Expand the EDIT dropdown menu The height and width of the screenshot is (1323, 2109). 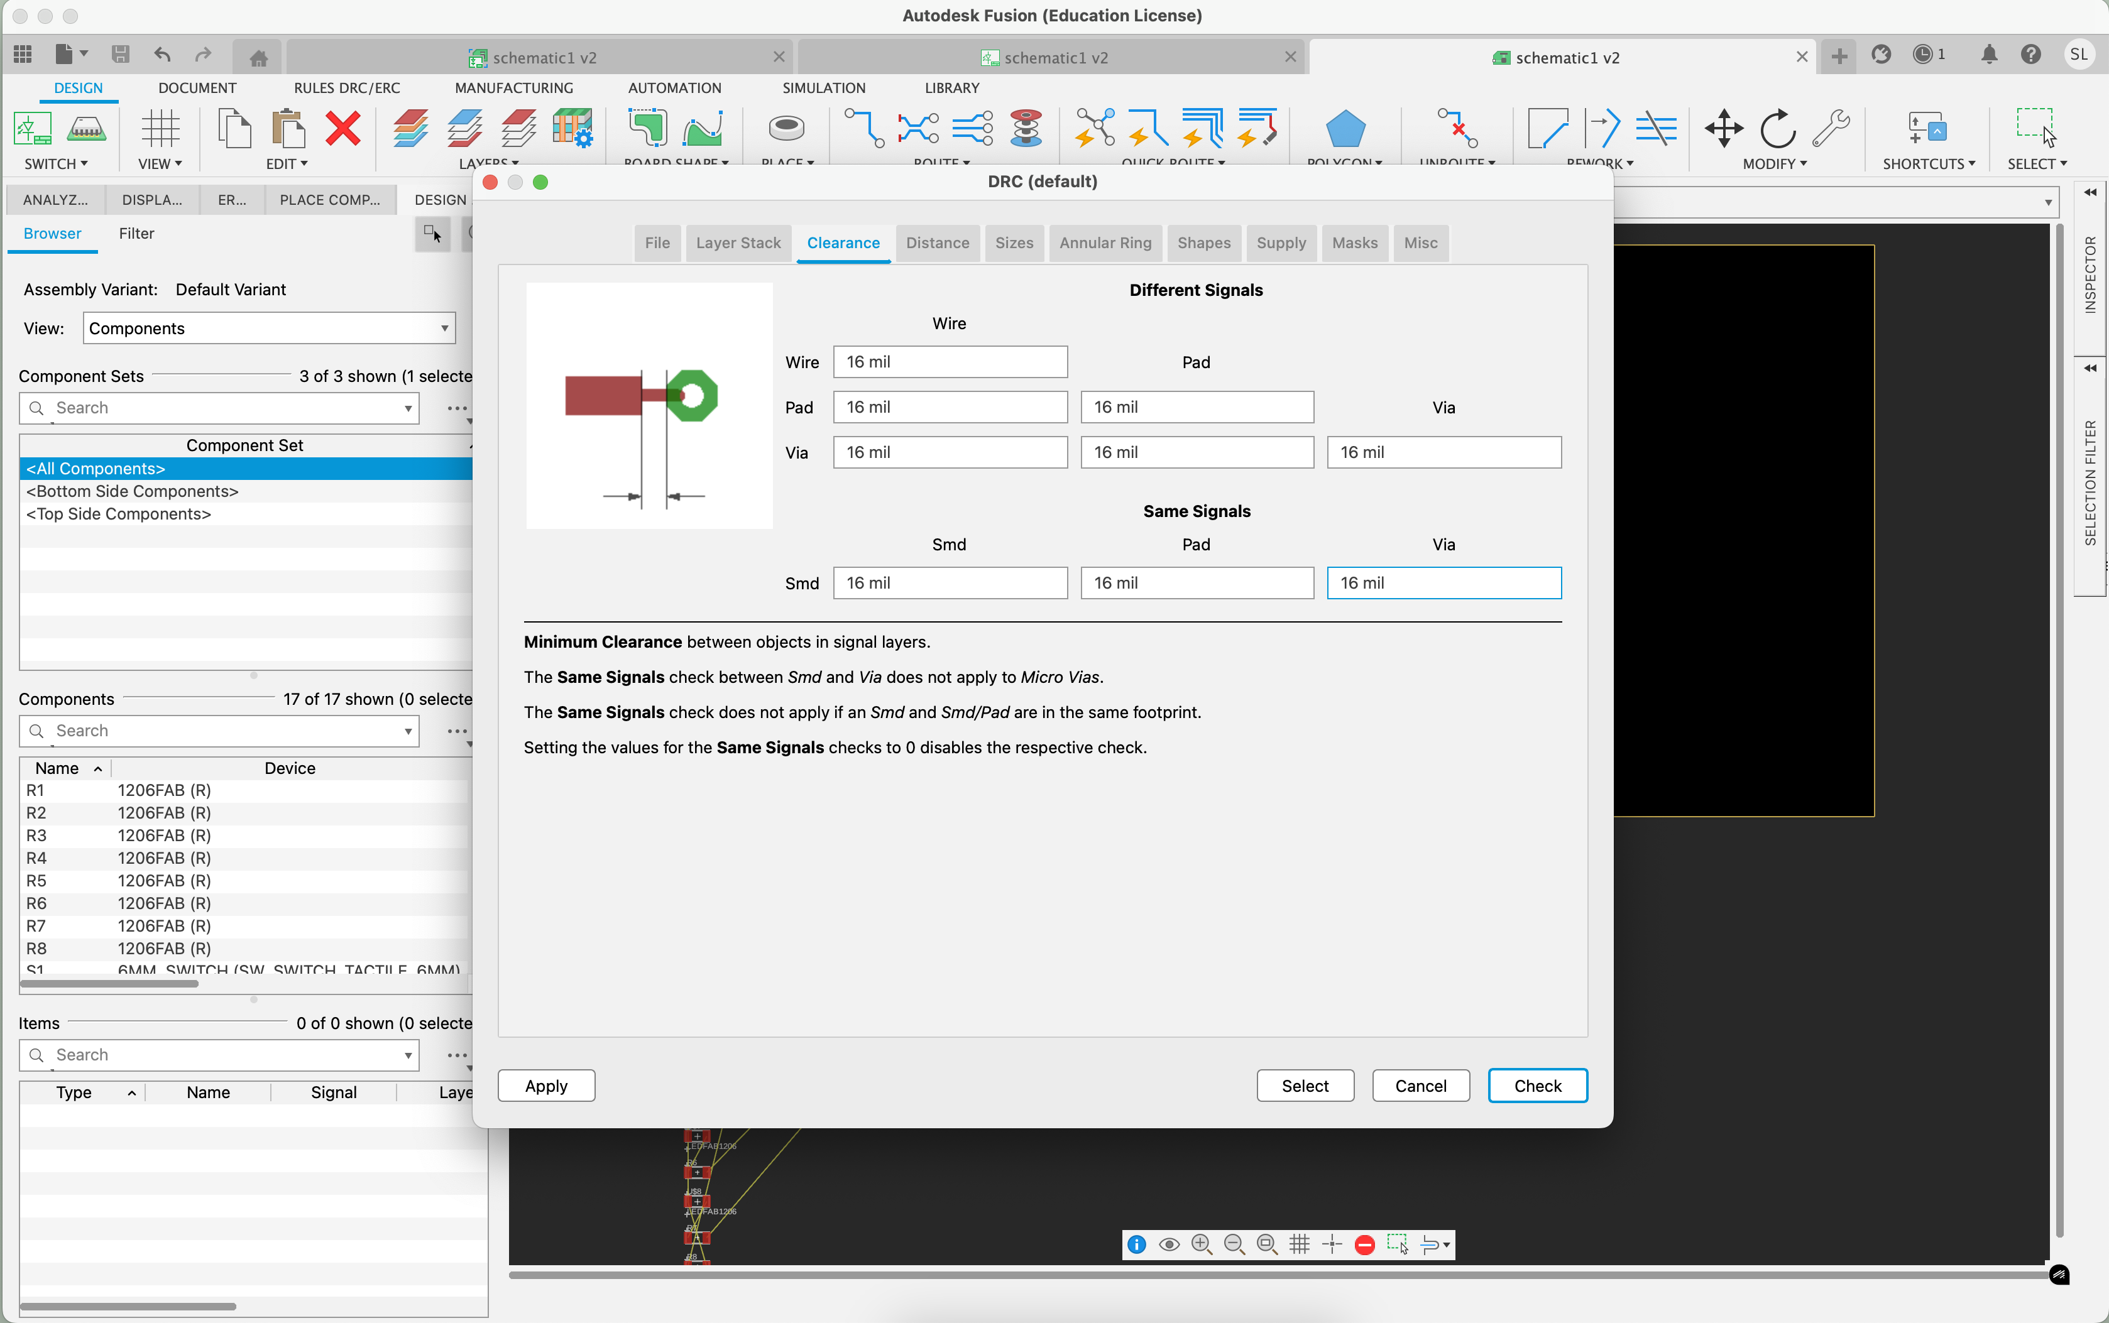click(287, 163)
